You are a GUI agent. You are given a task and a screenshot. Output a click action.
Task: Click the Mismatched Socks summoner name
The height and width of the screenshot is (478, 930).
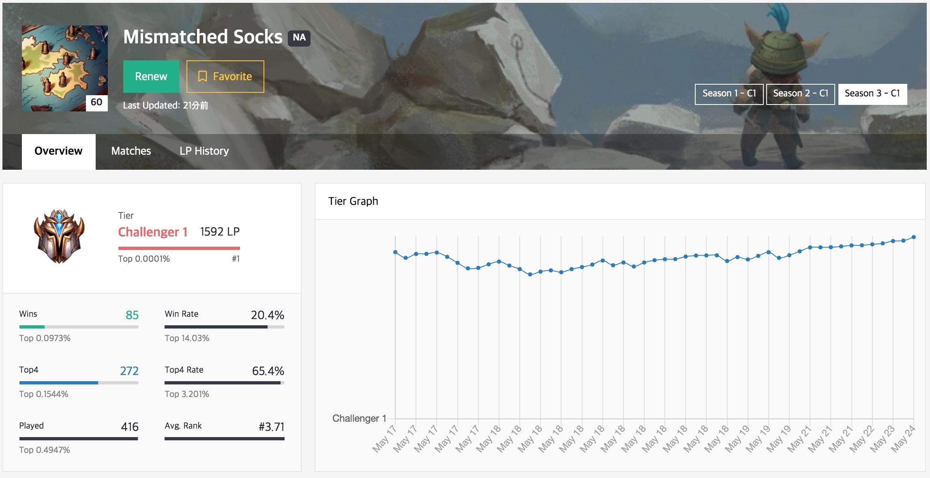point(203,37)
